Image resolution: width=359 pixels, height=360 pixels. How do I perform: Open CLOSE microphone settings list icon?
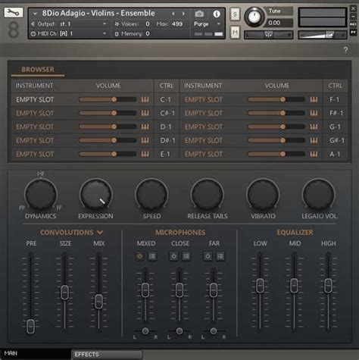coord(186,256)
